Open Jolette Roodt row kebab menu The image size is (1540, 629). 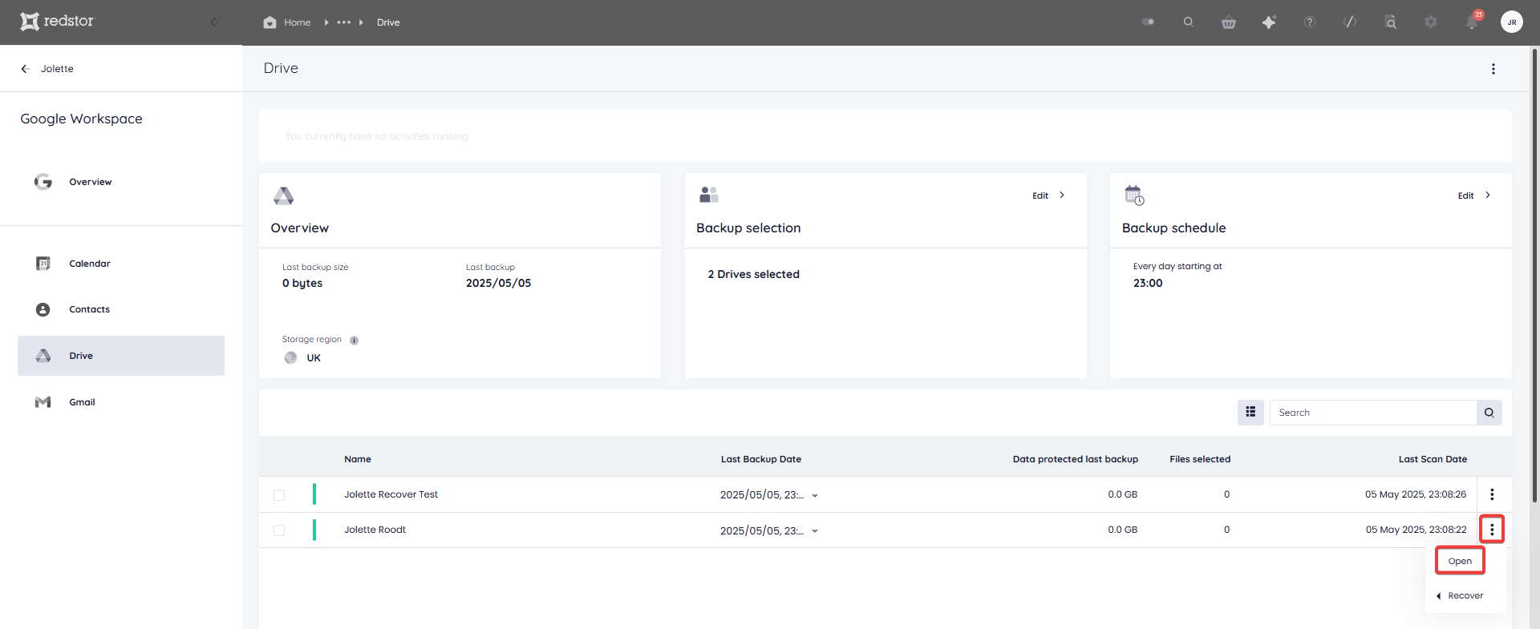[1492, 530]
